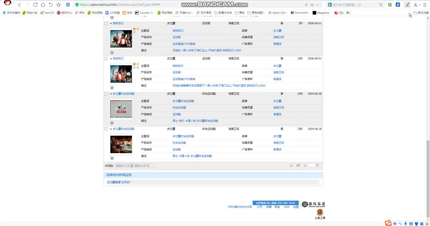Click the browser address bar URL
Screen dimensions: 430x226
pos(120,5)
